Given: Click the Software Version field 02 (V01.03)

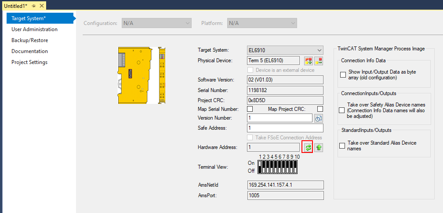Looking at the screenshot, I should pos(285,80).
